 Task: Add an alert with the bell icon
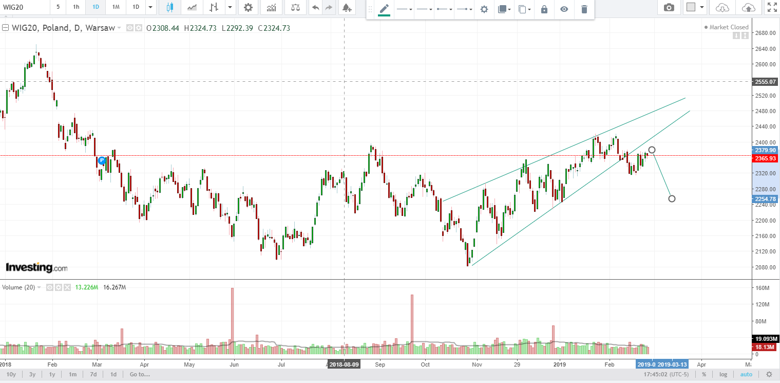click(x=347, y=7)
